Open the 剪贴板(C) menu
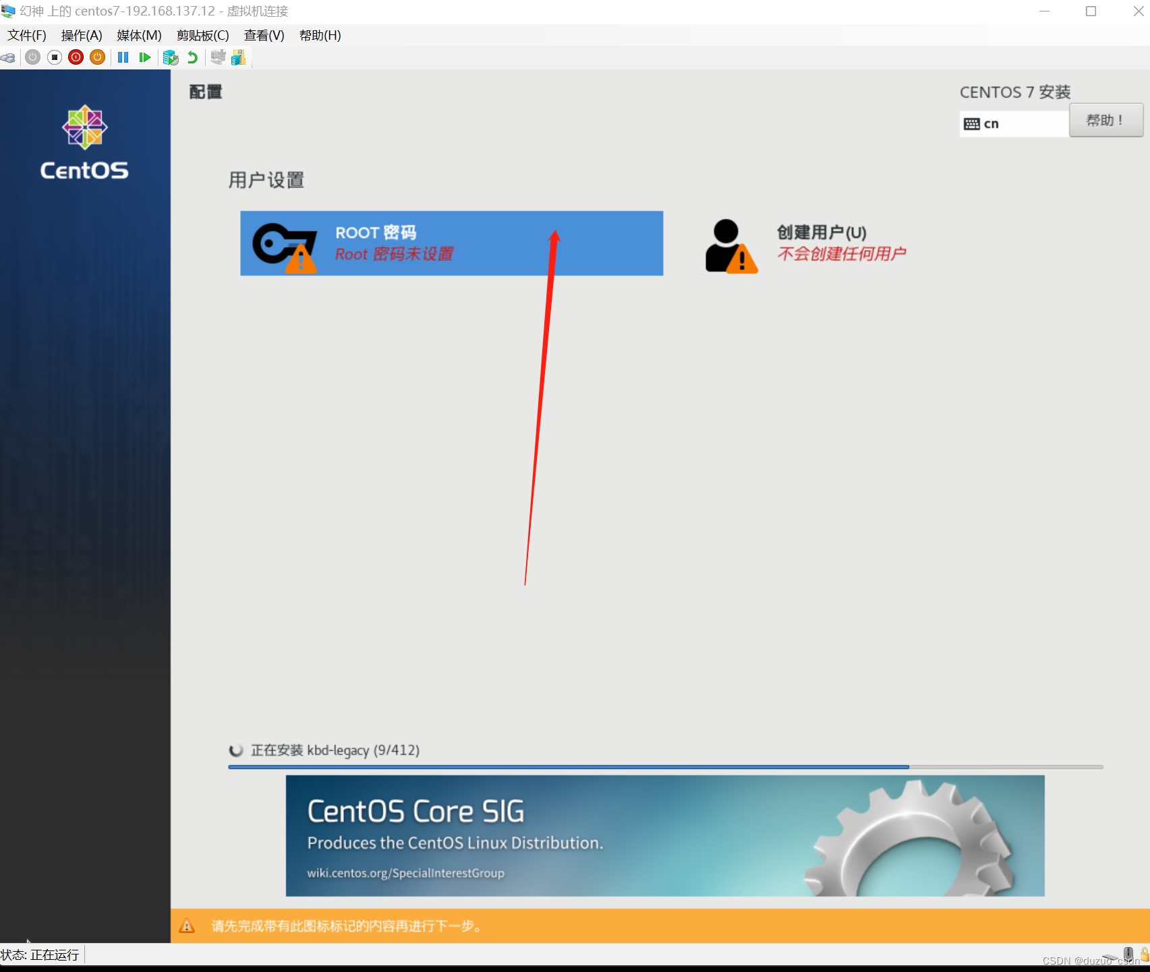Screen dimensions: 1150x972 pos(202,35)
